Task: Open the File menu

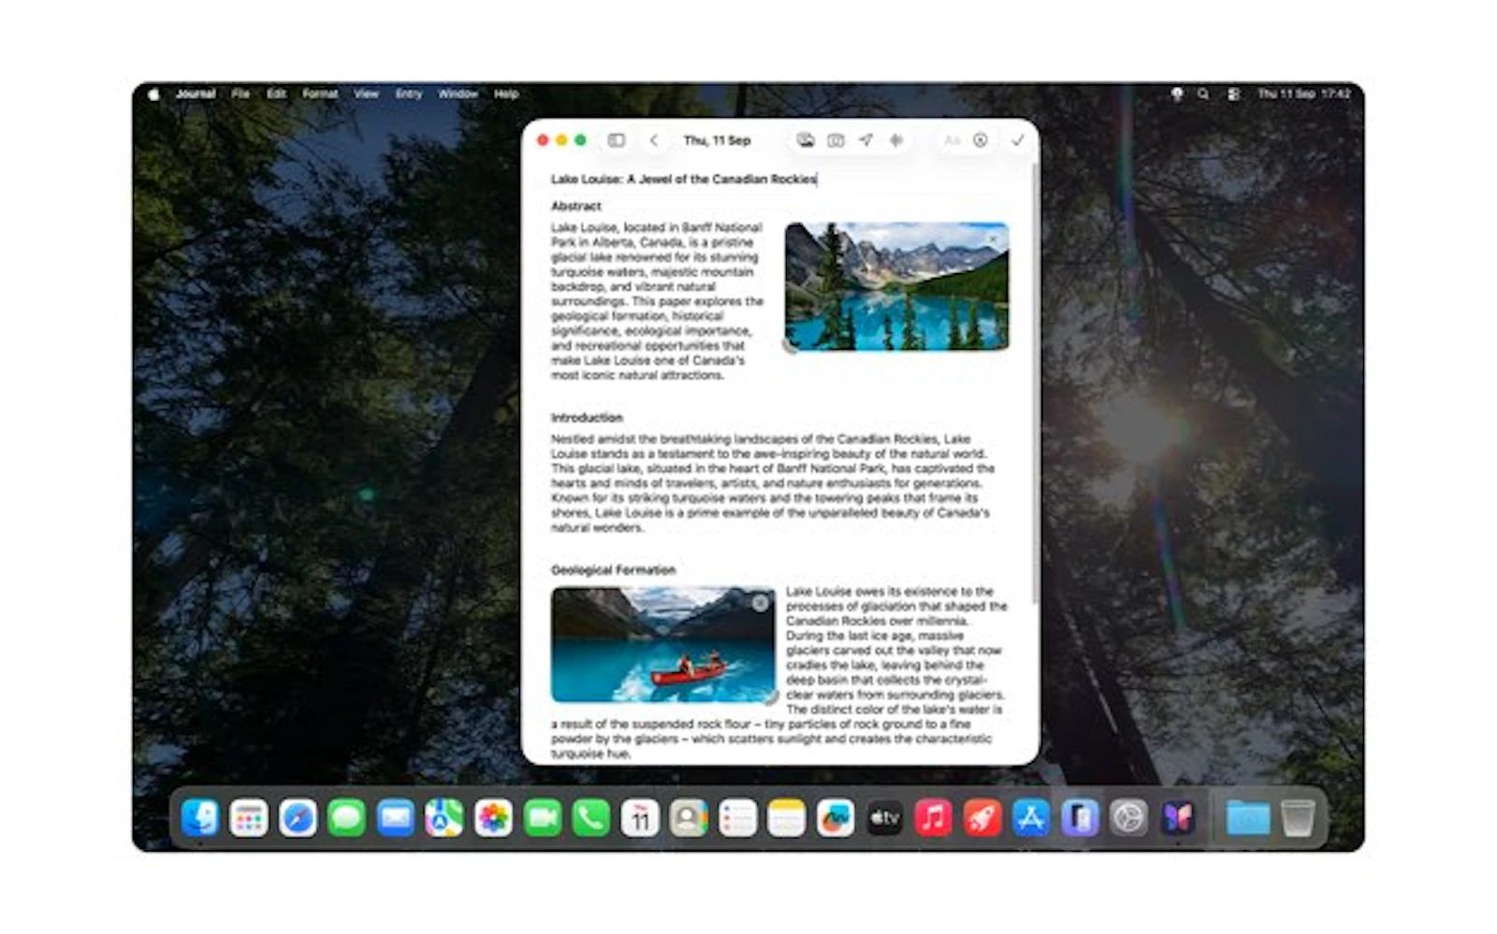Action: pos(240,93)
